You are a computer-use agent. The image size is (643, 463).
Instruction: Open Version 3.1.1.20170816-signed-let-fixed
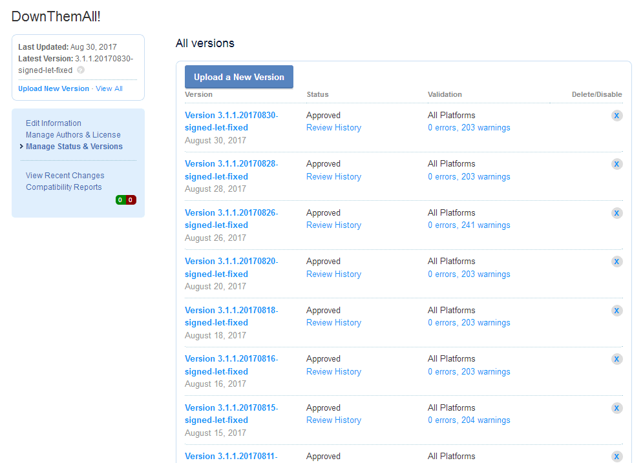click(231, 365)
